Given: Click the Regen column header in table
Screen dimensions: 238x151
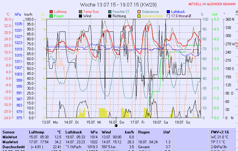Looking at the screenshot, I should pyautogui.click(x=145, y=132).
